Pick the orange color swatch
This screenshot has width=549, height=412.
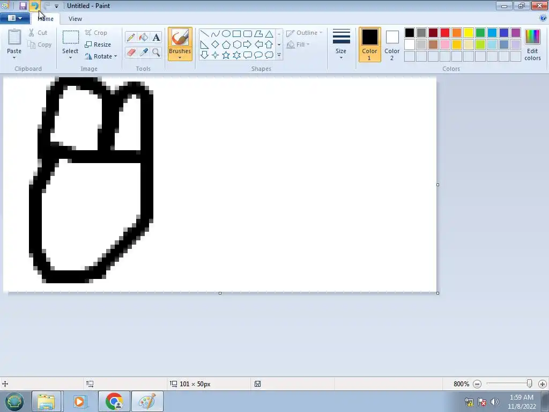457,33
